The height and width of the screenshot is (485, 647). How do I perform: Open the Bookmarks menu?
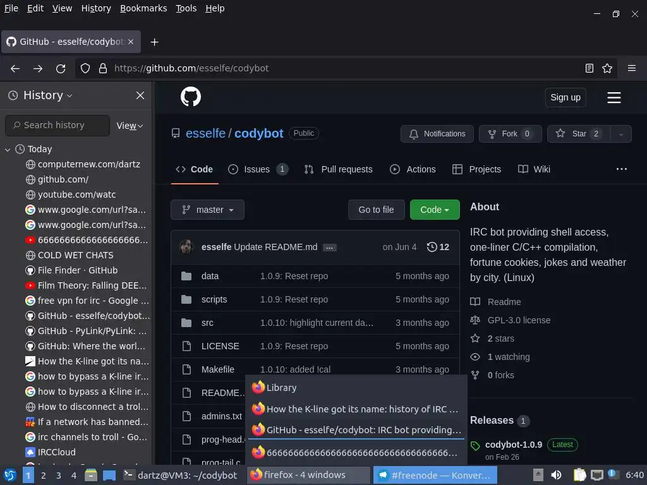tap(143, 8)
